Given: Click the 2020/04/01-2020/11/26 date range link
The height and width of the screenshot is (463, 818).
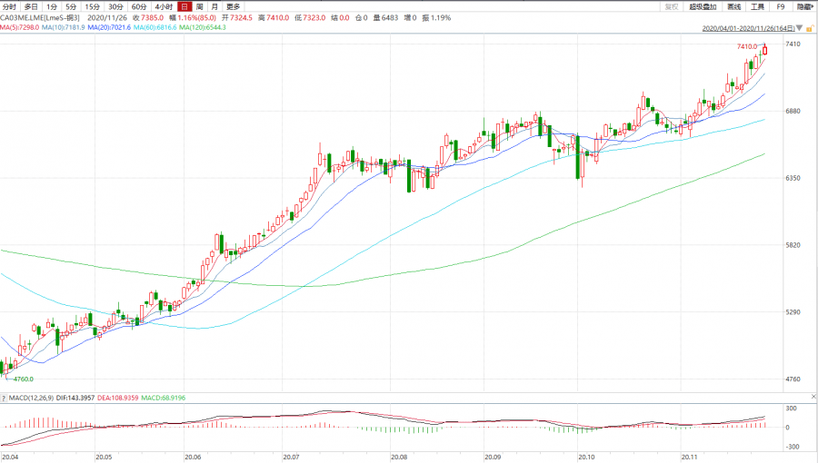Looking at the screenshot, I should coord(748,28).
